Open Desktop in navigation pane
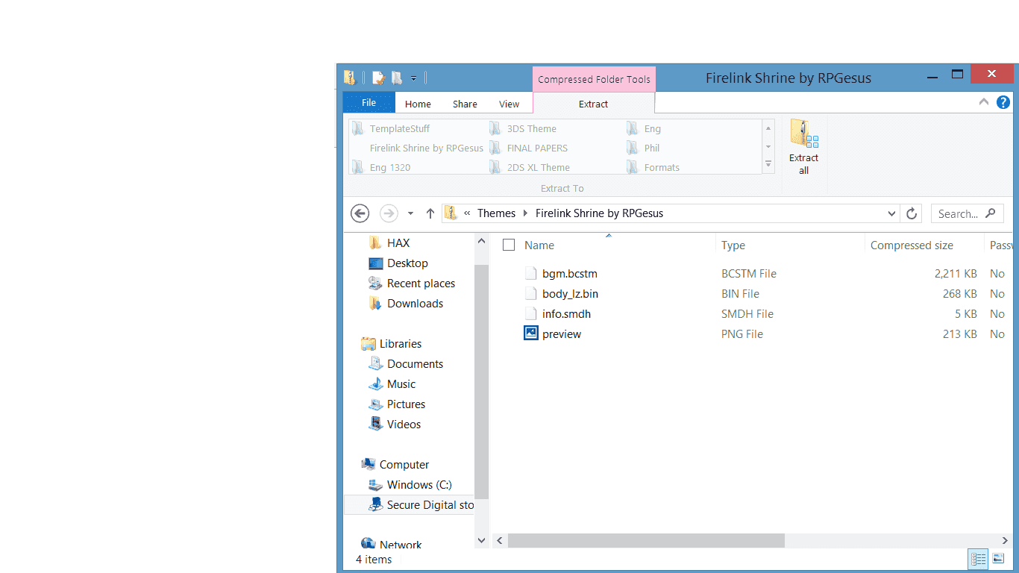The height and width of the screenshot is (573, 1019). 407,263
